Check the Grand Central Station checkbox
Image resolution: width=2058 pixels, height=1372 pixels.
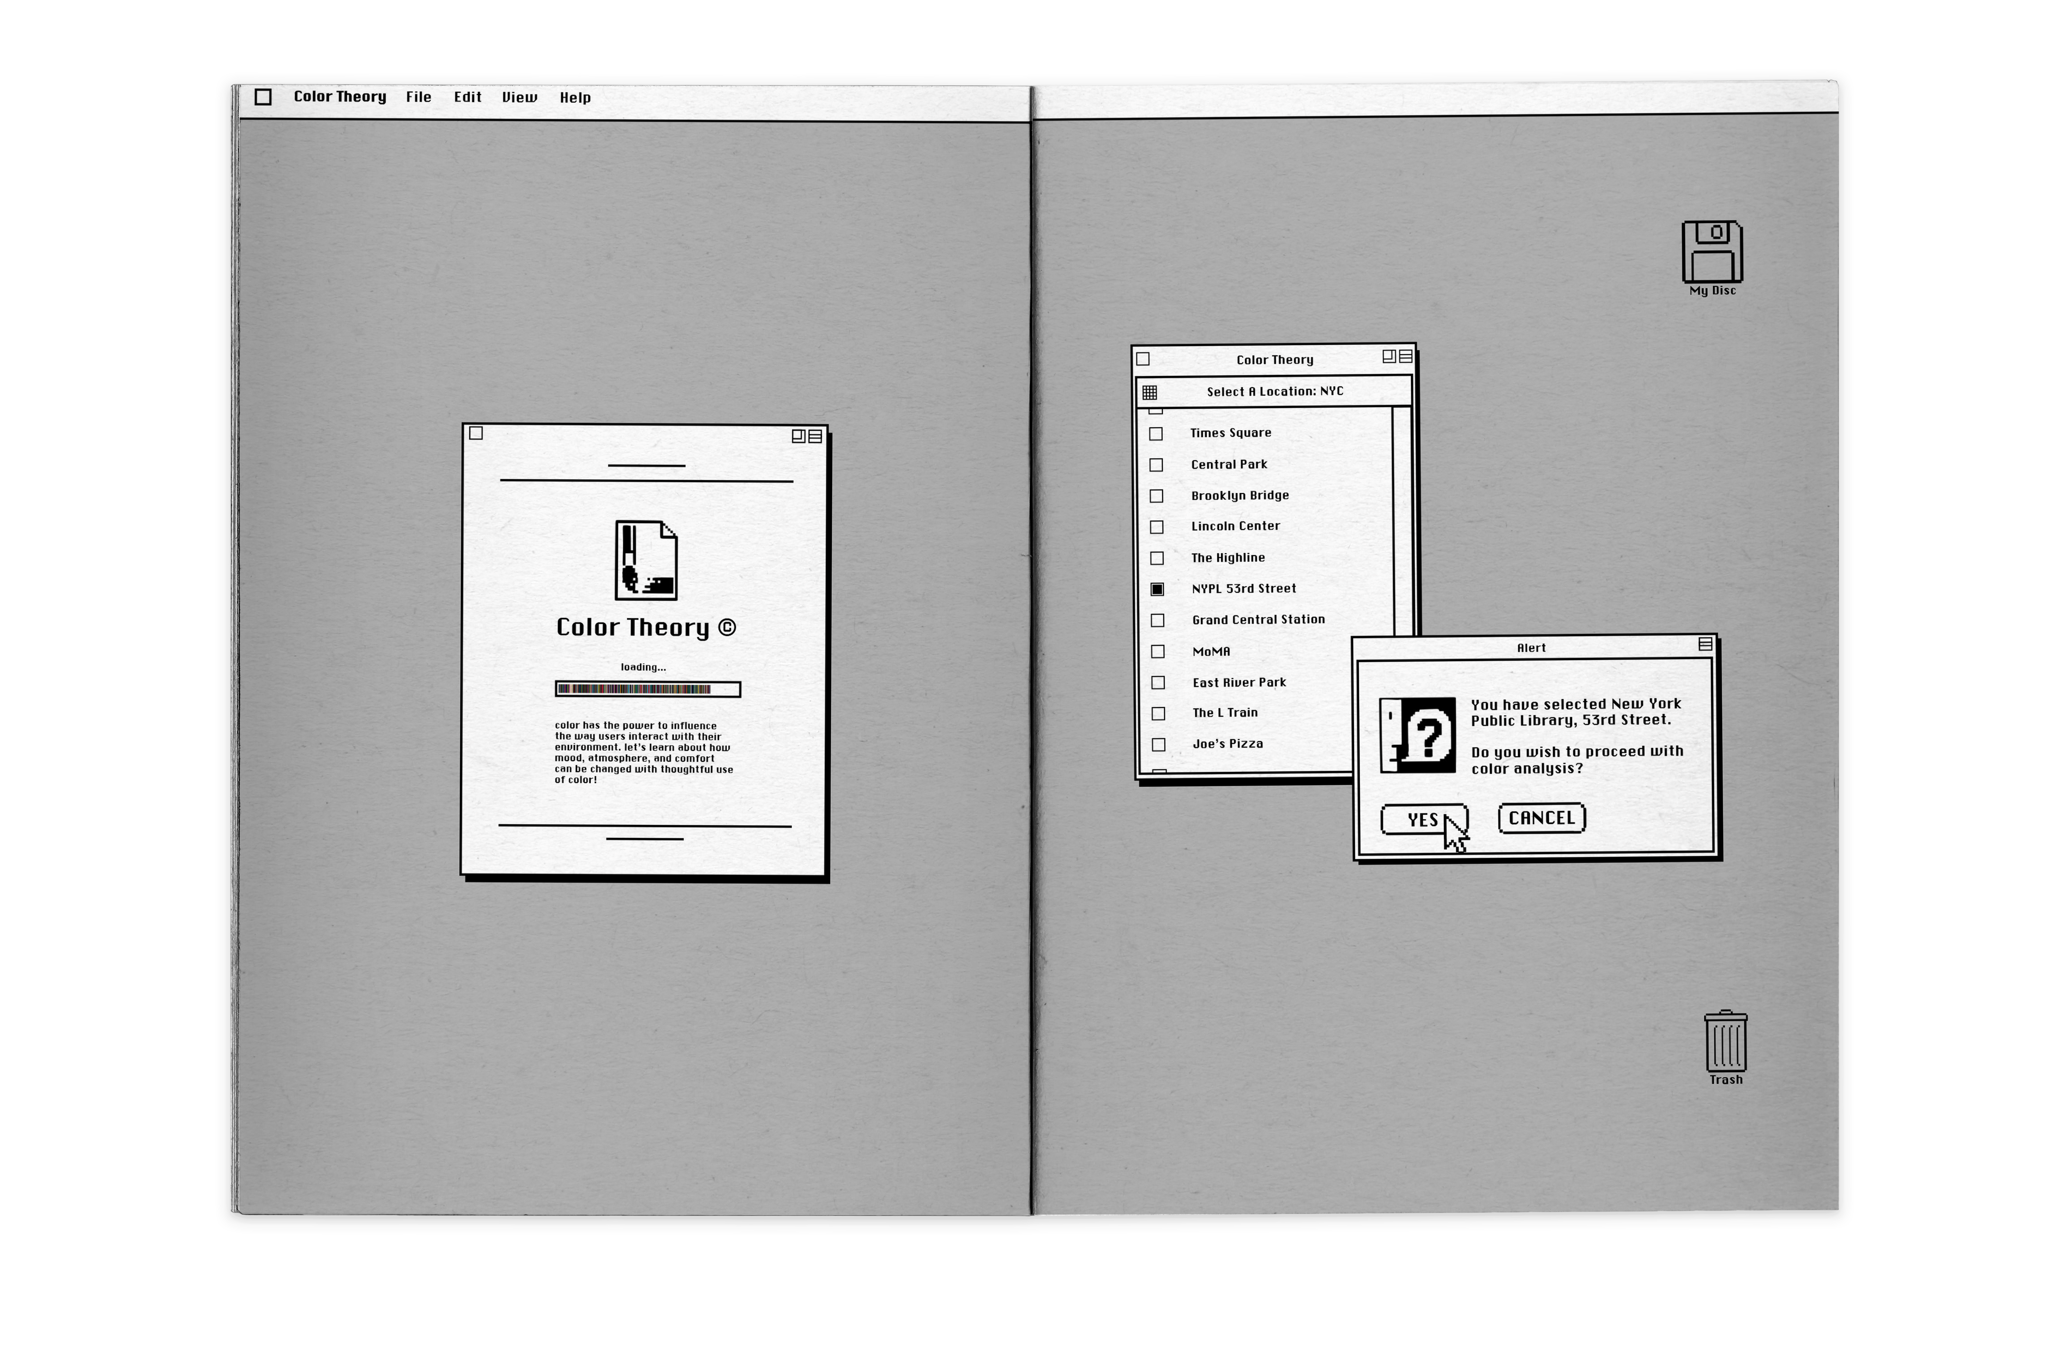click(x=1158, y=620)
